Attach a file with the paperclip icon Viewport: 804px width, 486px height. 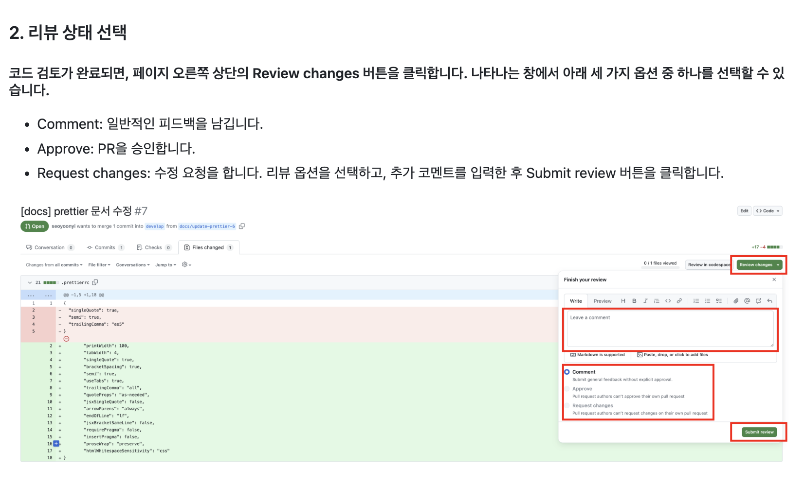pos(736,301)
